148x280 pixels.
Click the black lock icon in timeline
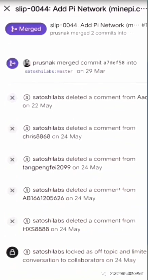pos(12,252)
